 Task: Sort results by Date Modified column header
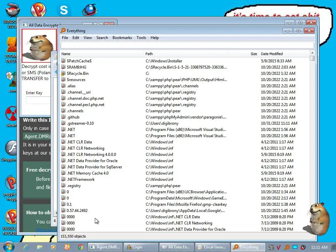coord(284,54)
